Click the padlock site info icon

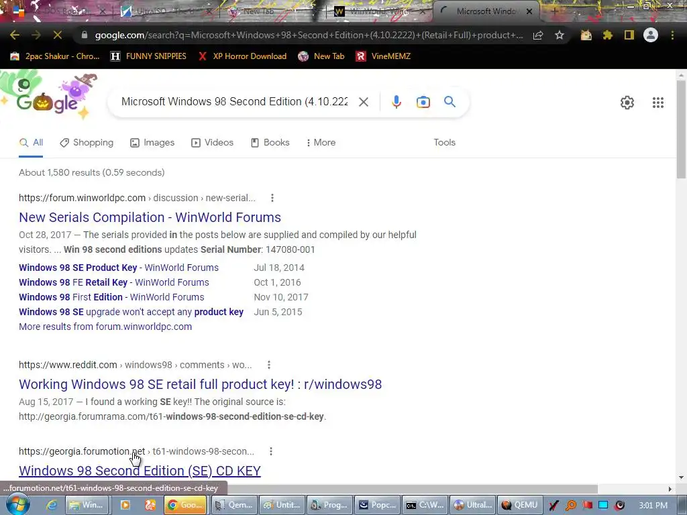(85, 35)
